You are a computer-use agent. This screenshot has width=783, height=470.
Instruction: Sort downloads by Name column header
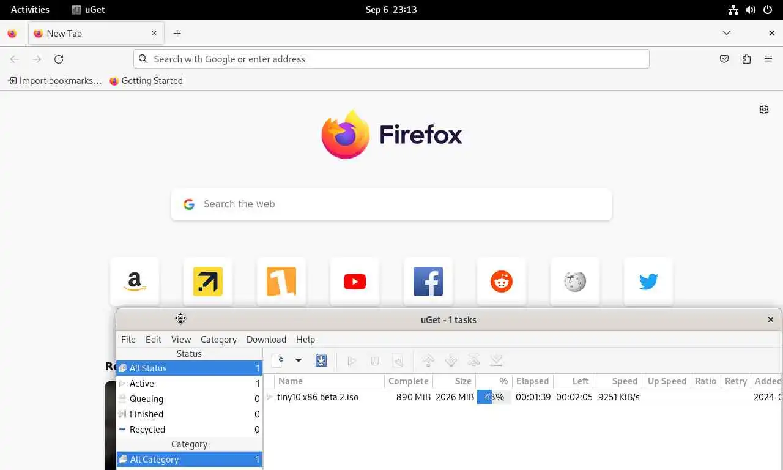coord(329,381)
